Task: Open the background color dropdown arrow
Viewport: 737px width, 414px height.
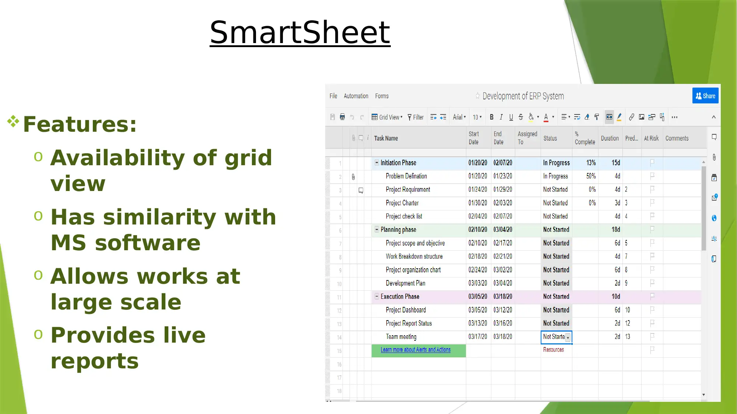Action: tap(538, 117)
